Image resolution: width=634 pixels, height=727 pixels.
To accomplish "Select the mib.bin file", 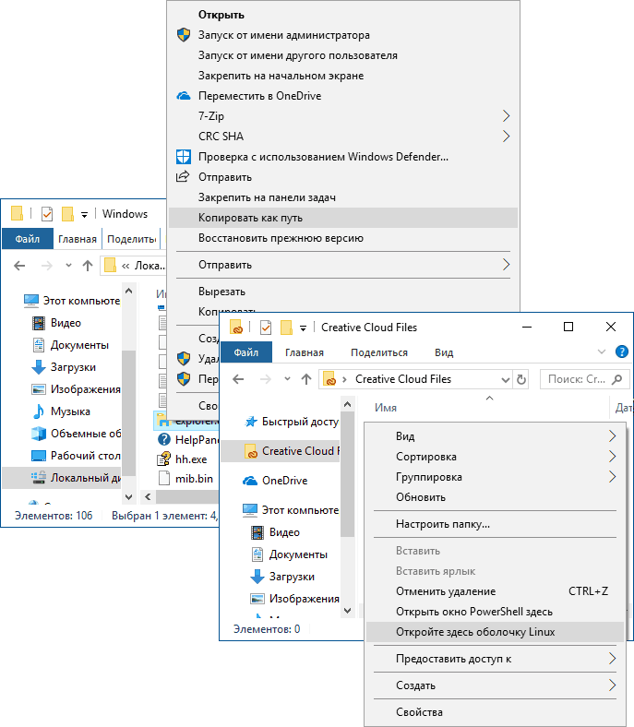I will [x=185, y=478].
